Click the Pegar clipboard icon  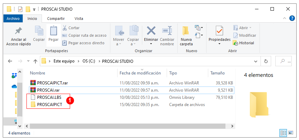(x=53, y=31)
